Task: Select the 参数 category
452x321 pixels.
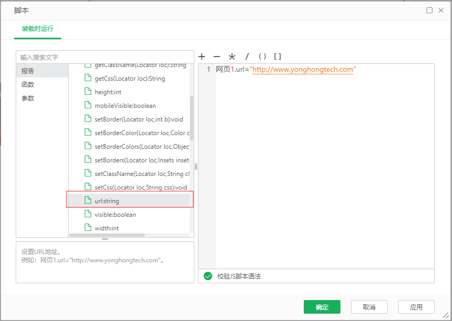Action: pyautogui.click(x=28, y=98)
